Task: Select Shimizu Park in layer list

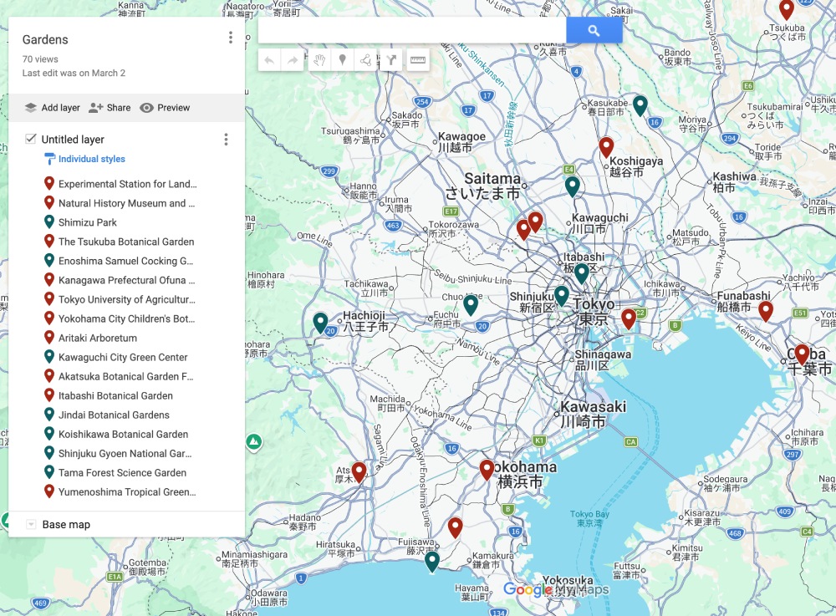Action: point(88,222)
